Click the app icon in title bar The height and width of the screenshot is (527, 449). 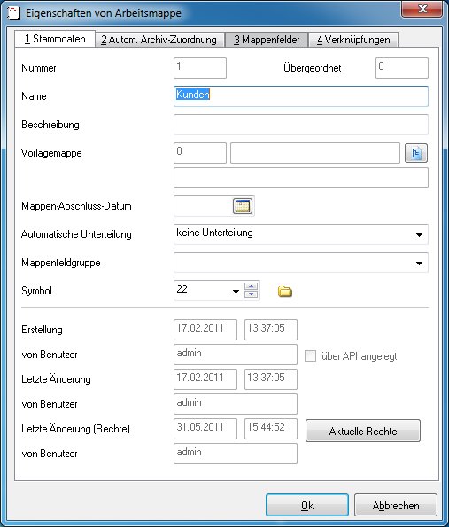(14, 13)
